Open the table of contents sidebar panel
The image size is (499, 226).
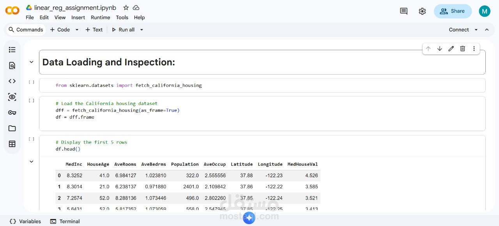[12, 49]
